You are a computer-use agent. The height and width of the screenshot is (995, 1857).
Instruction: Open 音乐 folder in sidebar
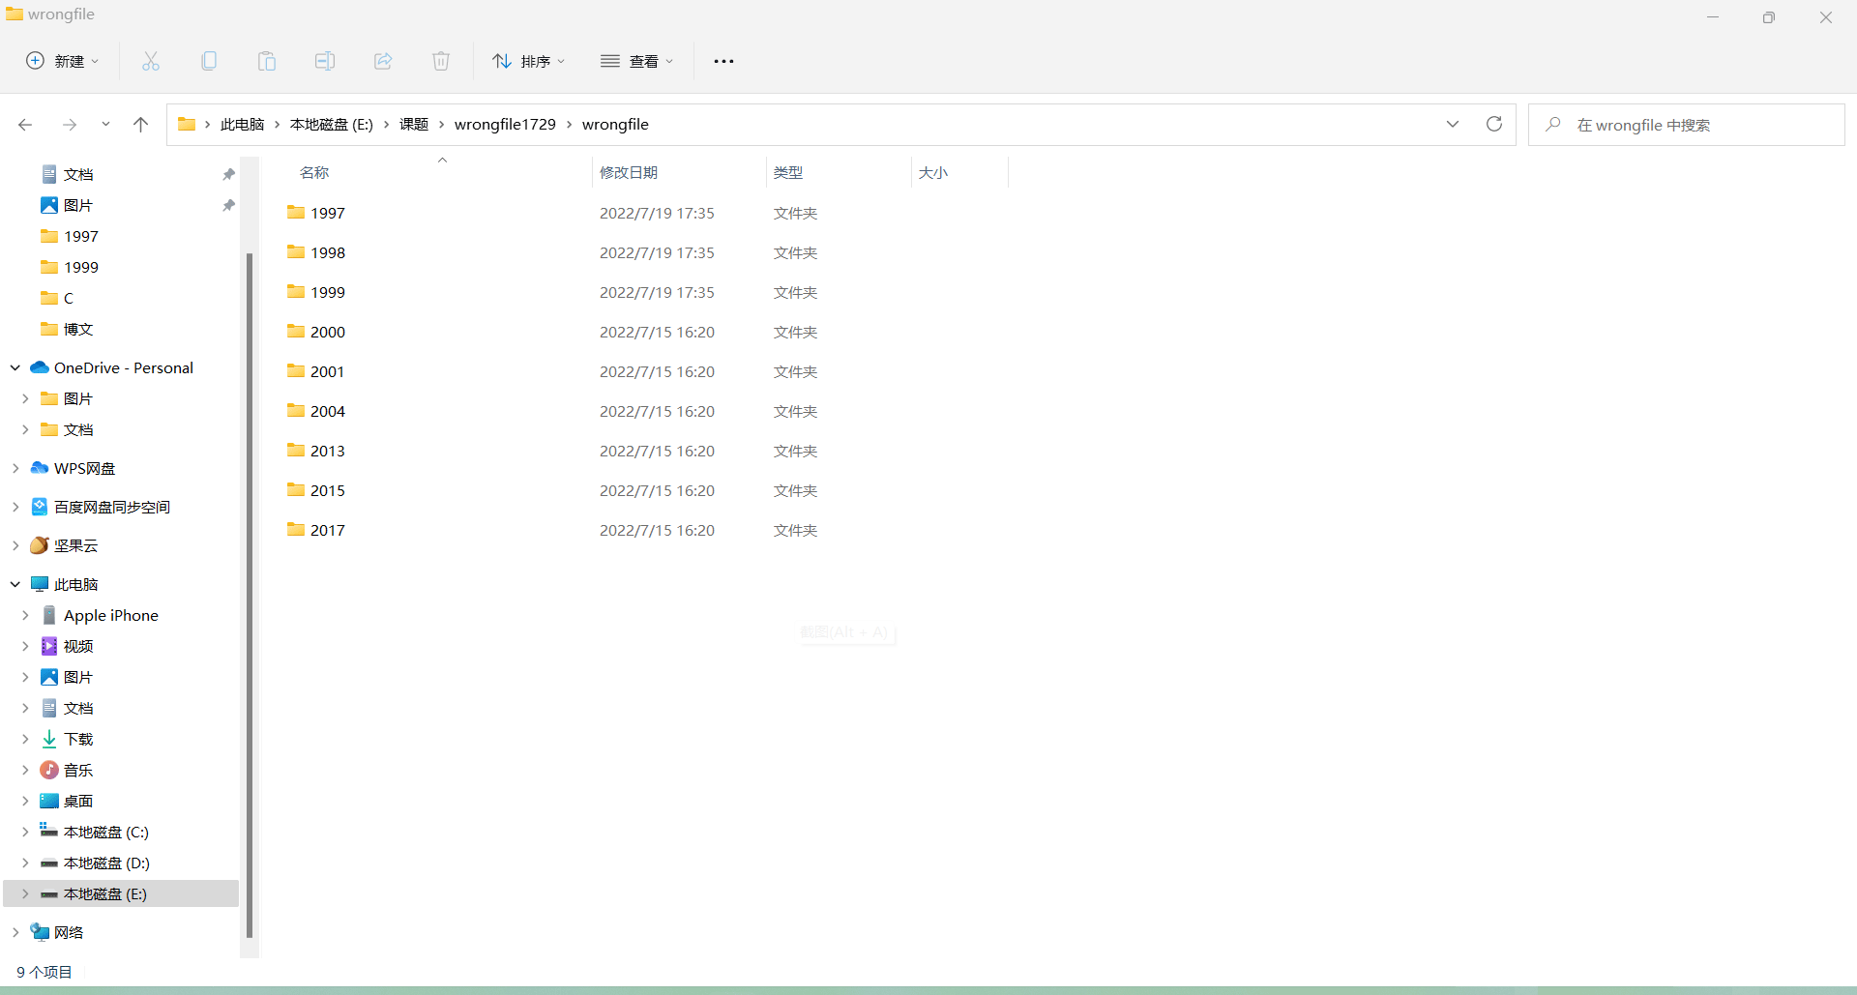click(77, 770)
